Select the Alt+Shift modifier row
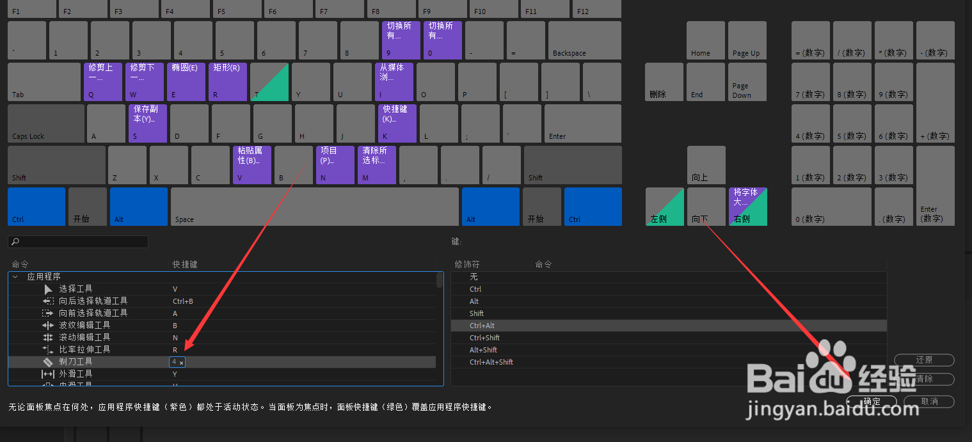 (669, 350)
